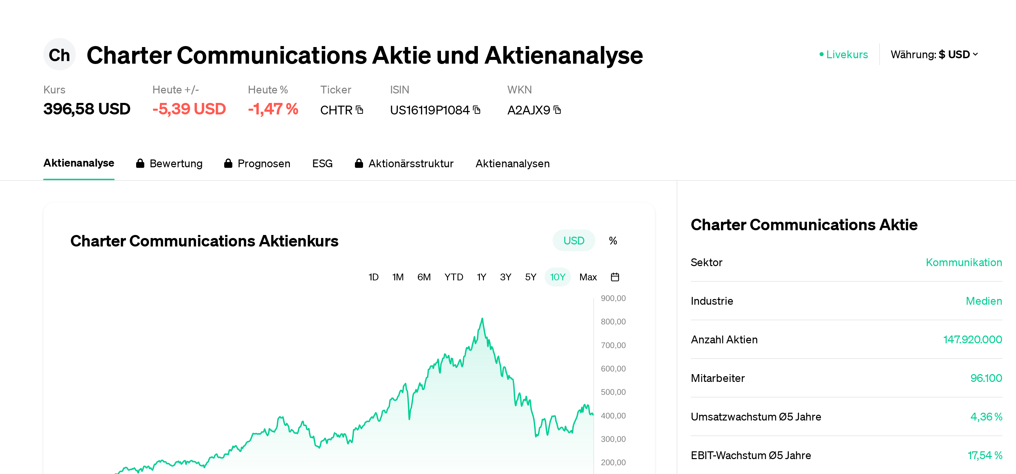
Task: Click the peak of the price chart
Action: (482, 319)
